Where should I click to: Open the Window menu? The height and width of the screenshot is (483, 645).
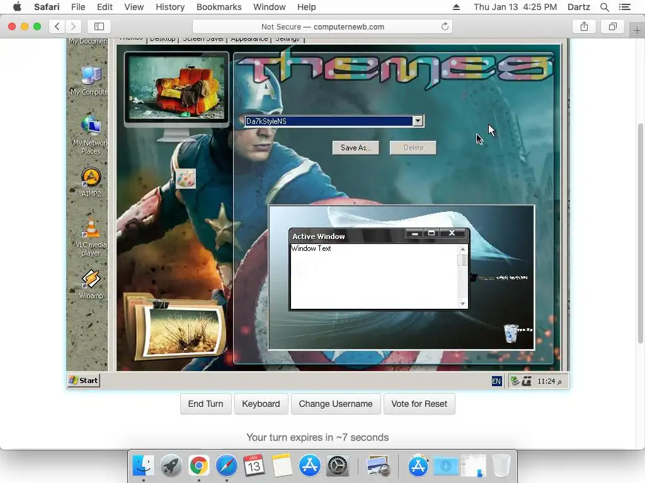pyautogui.click(x=270, y=7)
